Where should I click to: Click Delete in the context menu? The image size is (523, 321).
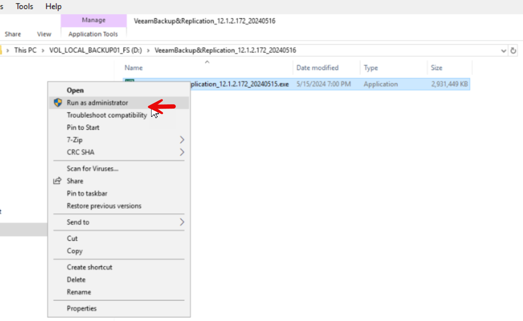pos(119,279)
